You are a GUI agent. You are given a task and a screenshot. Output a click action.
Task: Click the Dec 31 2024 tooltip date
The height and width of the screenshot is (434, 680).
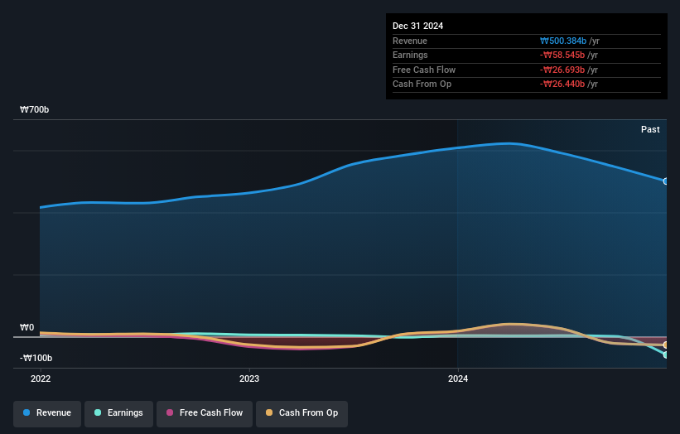pyautogui.click(x=417, y=26)
